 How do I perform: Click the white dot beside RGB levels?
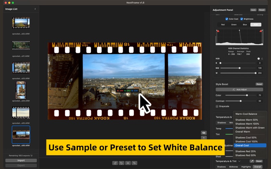(258, 58)
